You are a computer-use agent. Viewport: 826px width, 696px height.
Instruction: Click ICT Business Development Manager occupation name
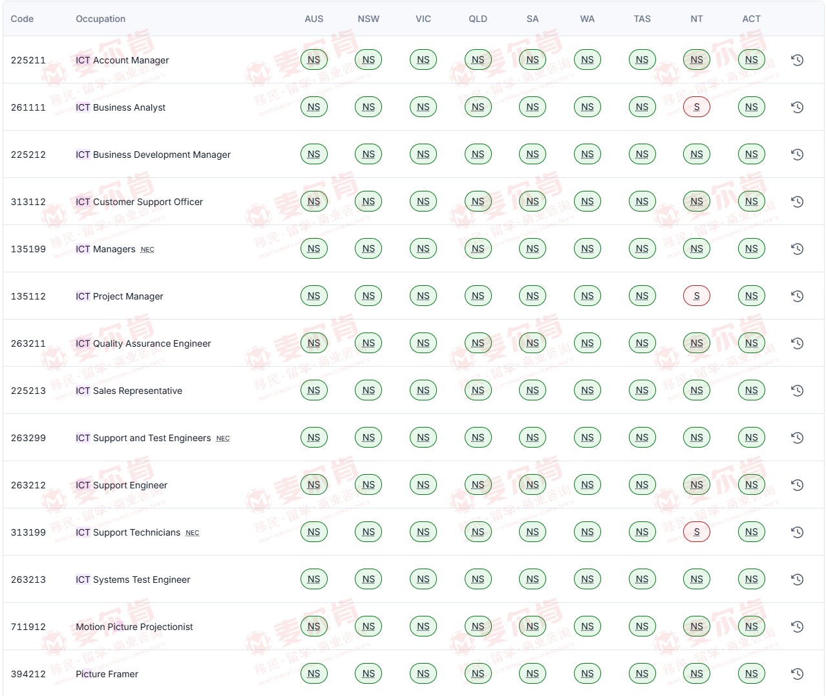pos(153,155)
